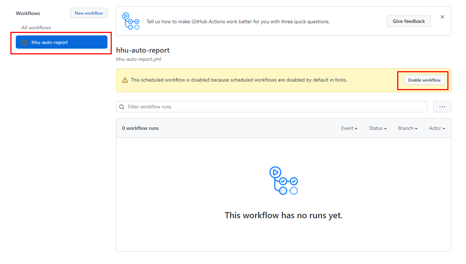Open the hhu-auto-report.yml file link

[139, 59]
